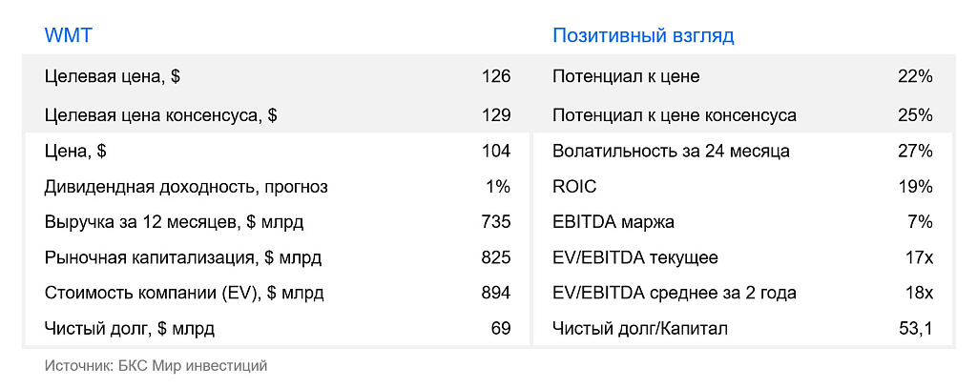The height and width of the screenshot is (388, 977).
Task: Select Стоимость компании (EV) label
Action: (184, 293)
